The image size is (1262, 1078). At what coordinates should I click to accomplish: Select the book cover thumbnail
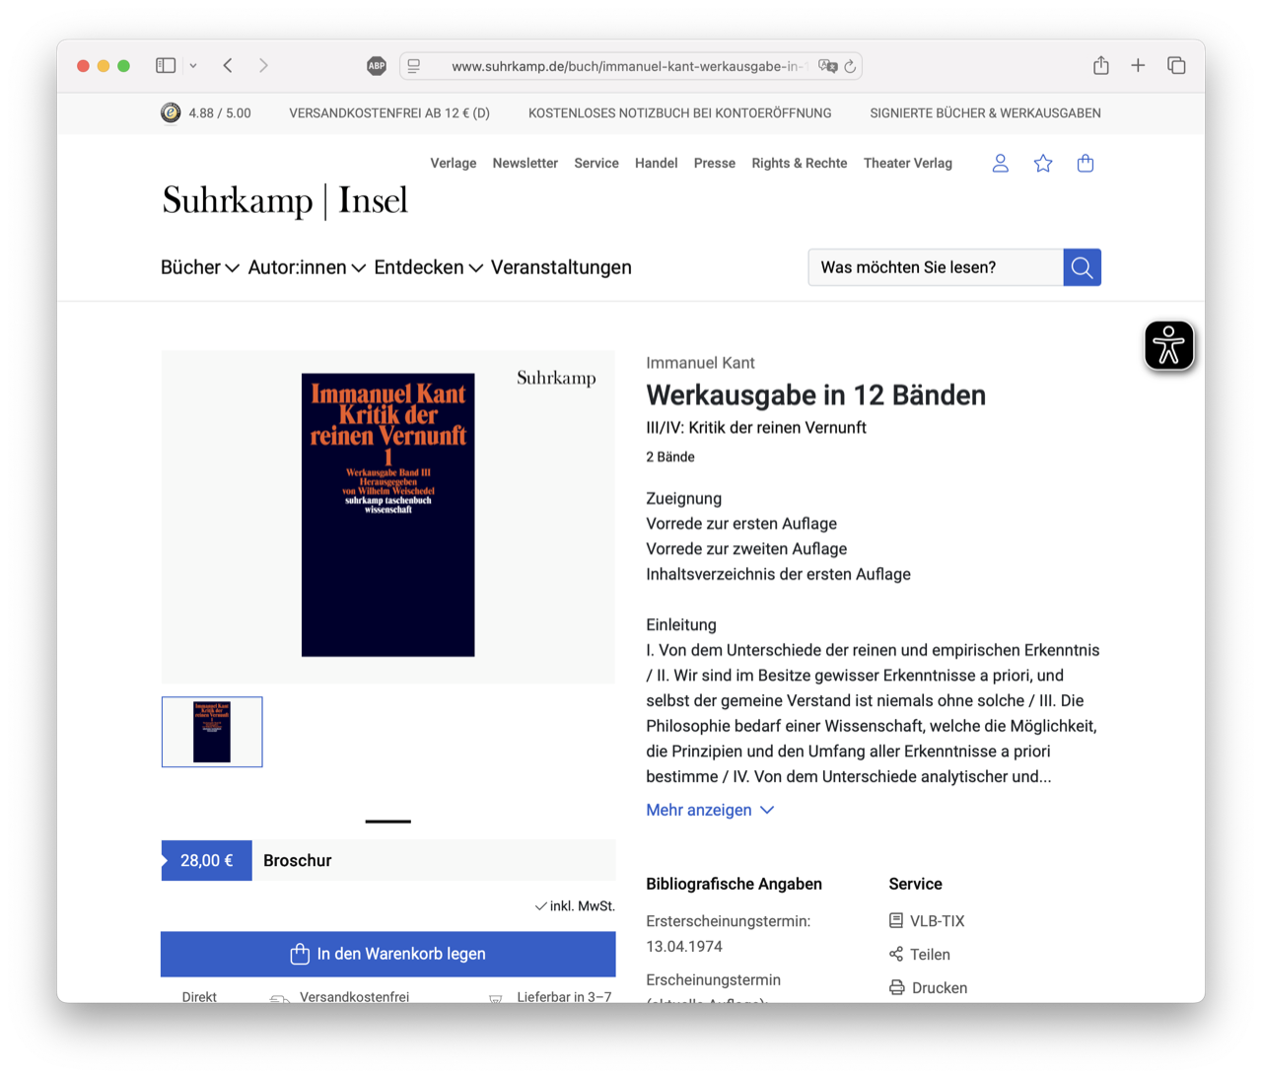pyautogui.click(x=212, y=732)
